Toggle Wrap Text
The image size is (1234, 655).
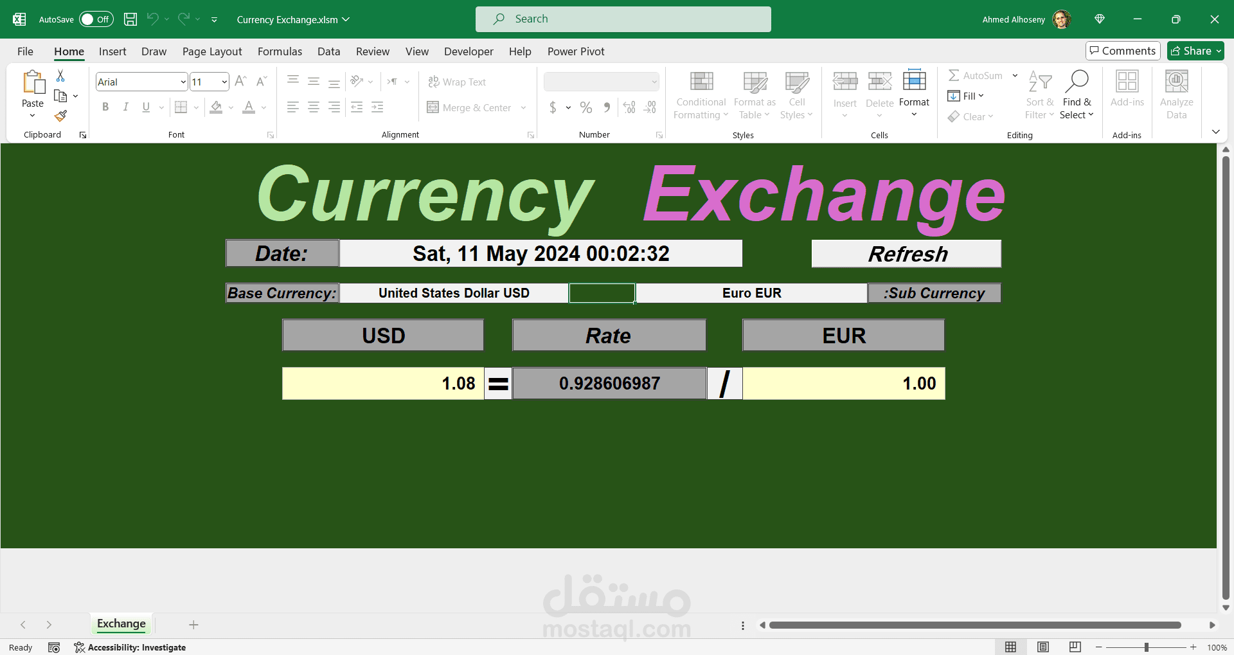point(457,82)
